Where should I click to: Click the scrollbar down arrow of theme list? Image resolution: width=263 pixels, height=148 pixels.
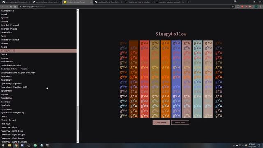(78, 142)
